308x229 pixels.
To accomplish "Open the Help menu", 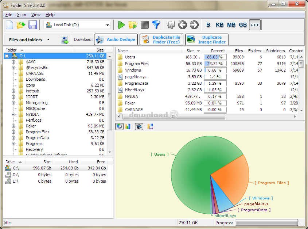I will click(x=50, y=15).
